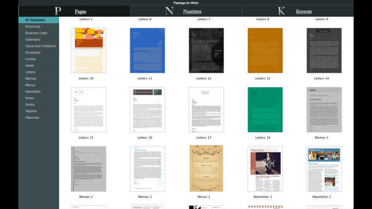Viewport: 372px width, 209px height.
Task: Select the Letters 17 template thumbnail
Action: coord(206,110)
